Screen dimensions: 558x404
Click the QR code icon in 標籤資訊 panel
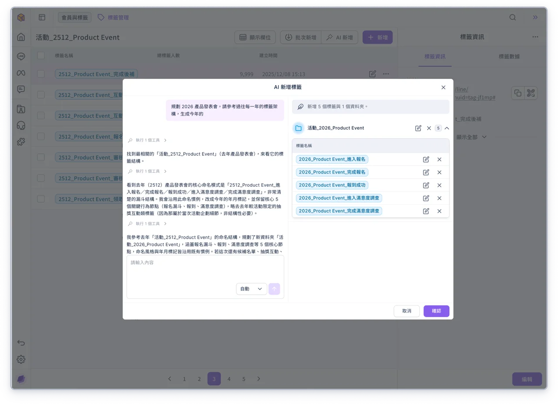[x=531, y=93]
